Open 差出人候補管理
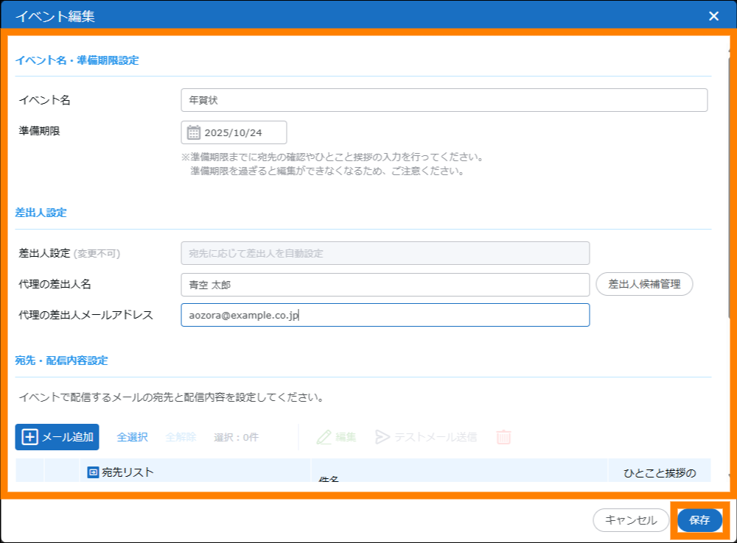The width and height of the screenshot is (737, 543). pyautogui.click(x=644, y=284)
